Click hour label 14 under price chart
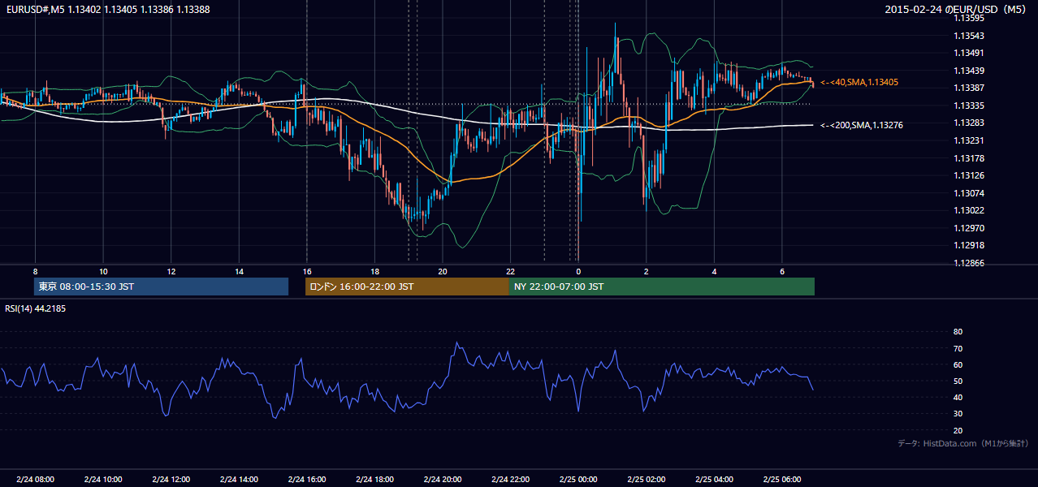This screenshot has width=1038, height=487. click(239, 271)
